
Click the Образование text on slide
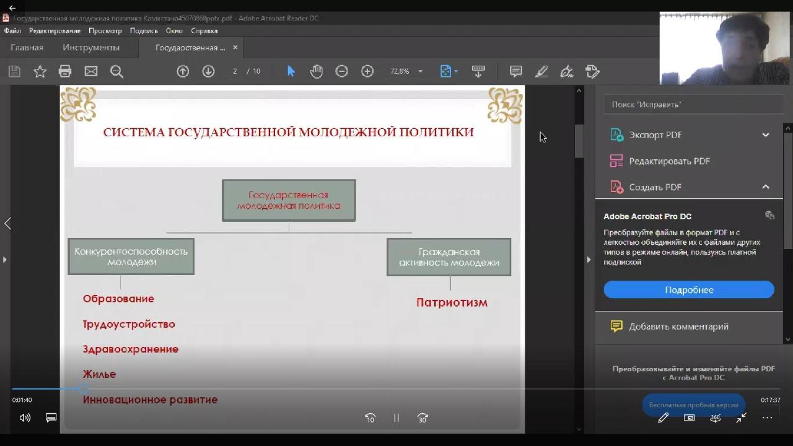[118, 299]
